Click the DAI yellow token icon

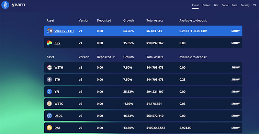pyautogui.click(x=50, y=128)
